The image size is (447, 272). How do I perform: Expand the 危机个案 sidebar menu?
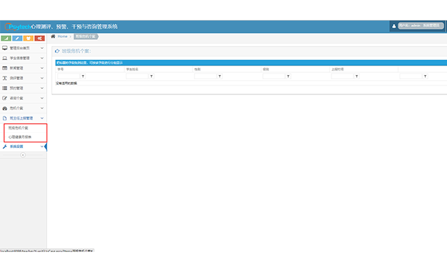23,108
